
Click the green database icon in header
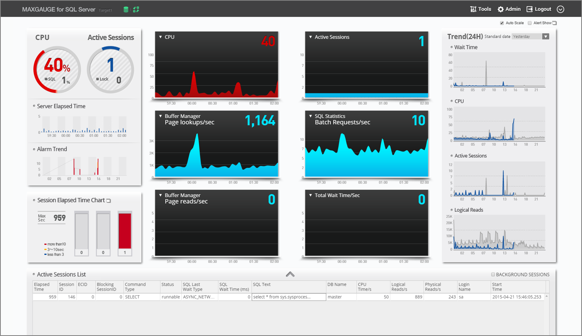(x=126, y=10)
